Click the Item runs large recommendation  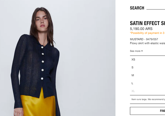[x=148, y=99]
